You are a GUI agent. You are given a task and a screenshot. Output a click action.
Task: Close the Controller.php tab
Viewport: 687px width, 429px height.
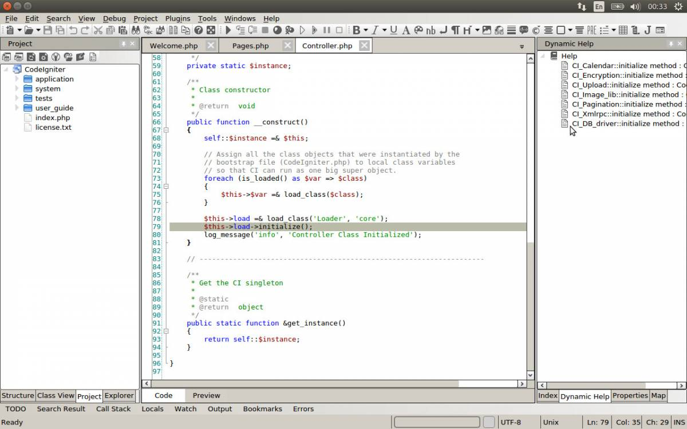pyautogui.click(x=364, y=45)
